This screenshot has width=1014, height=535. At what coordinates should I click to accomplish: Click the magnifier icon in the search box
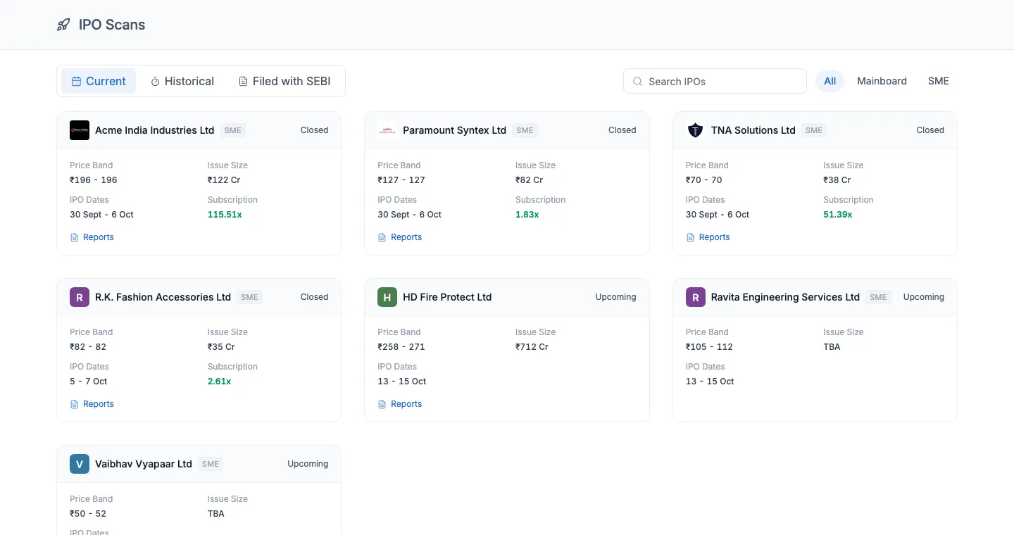pos(637,82)
